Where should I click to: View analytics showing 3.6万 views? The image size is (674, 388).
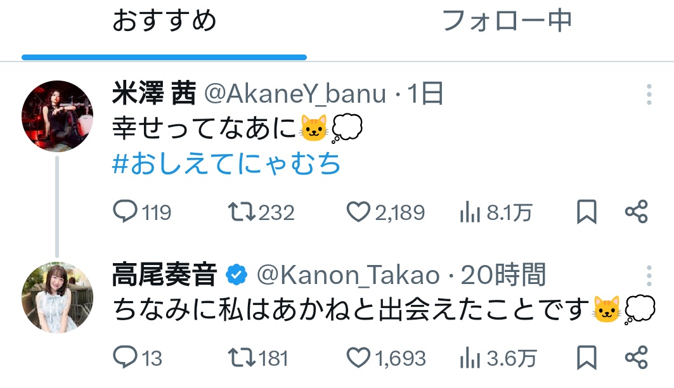(x=469, y=358)
